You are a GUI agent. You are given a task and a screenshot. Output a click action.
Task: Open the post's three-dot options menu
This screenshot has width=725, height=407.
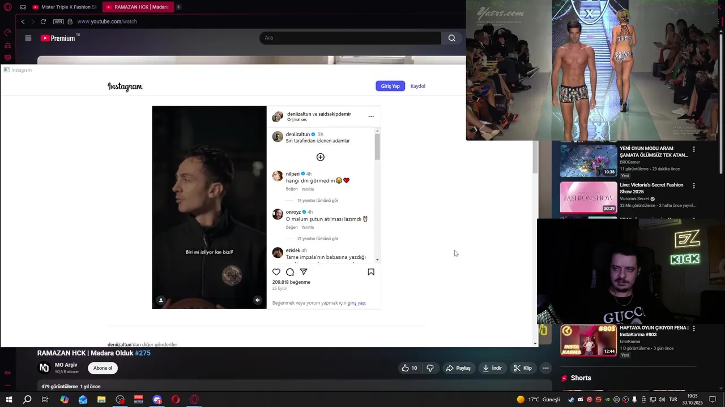371,116
